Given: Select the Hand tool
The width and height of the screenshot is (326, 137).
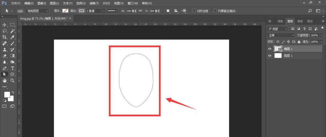Looking at the screenshot, I should click(5, 80).
